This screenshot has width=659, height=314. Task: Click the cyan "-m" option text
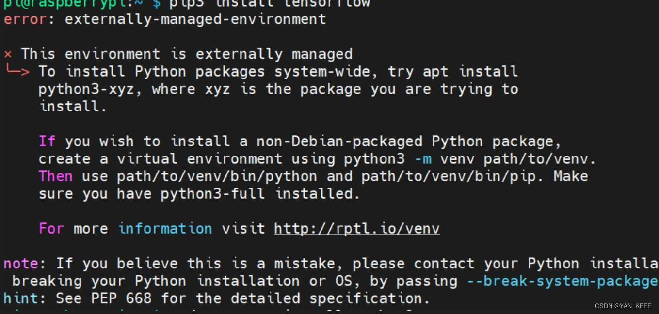click(423, 159)
